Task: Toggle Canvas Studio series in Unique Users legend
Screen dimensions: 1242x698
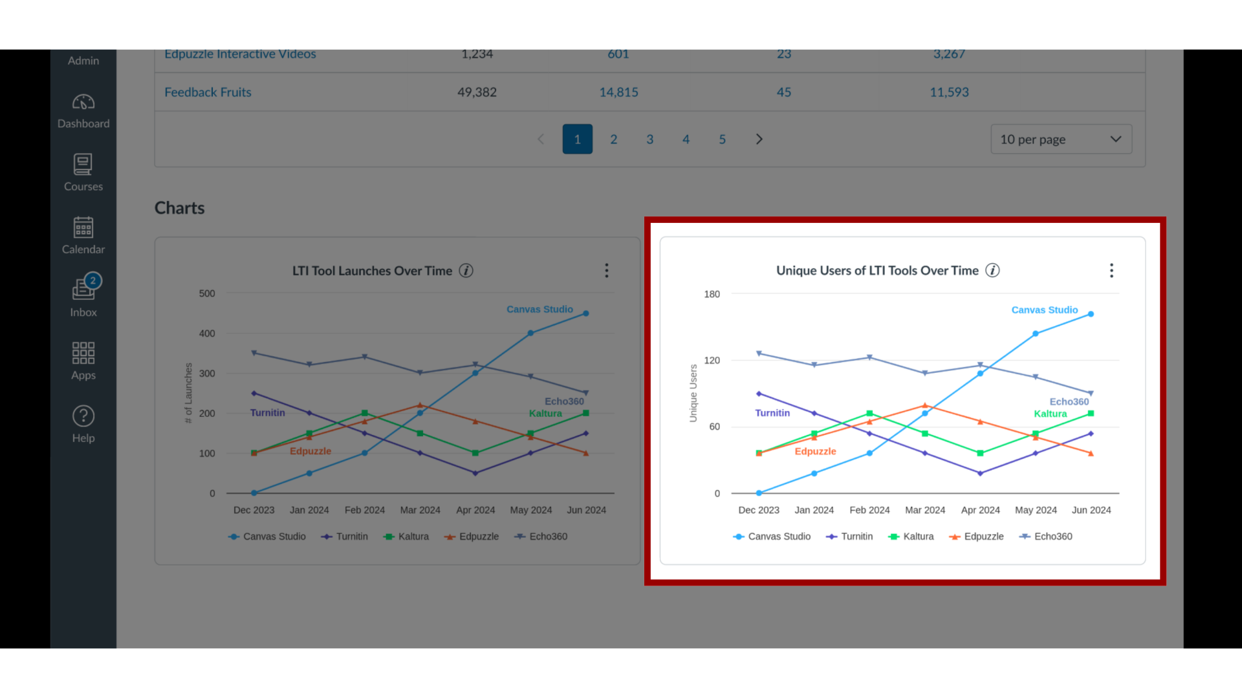Action: point(772,536)
